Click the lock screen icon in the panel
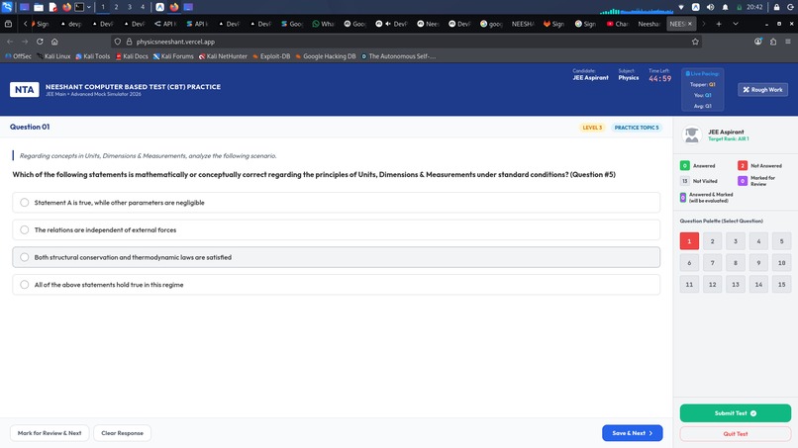Viewport: 798px width, 448px height. (x=776, y=7)
